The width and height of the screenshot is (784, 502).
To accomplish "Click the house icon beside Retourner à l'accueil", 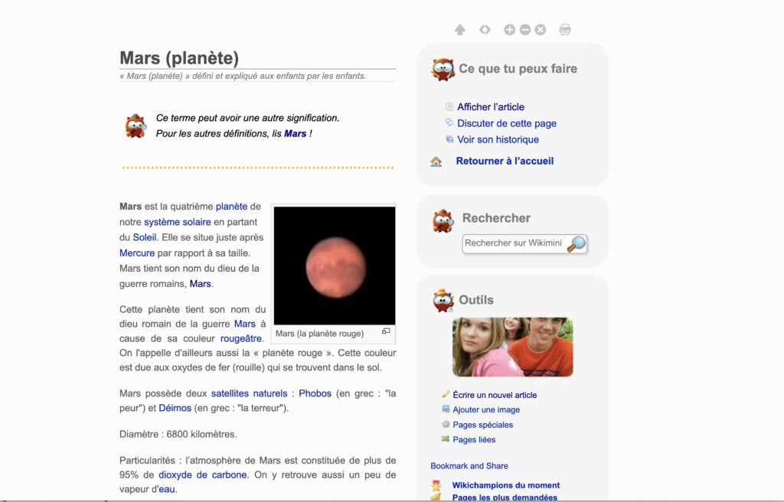I will [436, 161].
